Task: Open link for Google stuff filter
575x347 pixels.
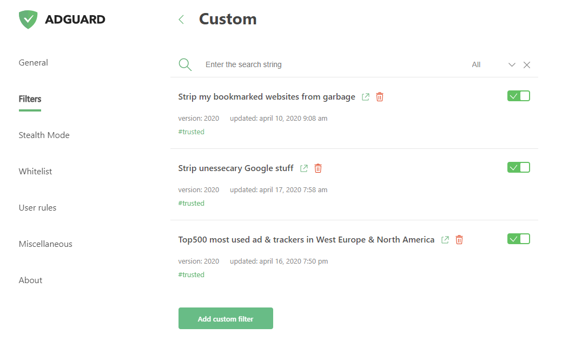Action: pyautogui.click(x=304, y=168)
